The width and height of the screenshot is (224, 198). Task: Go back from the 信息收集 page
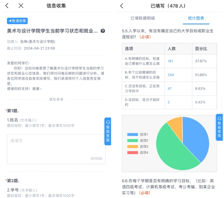(x=7, y=6)
